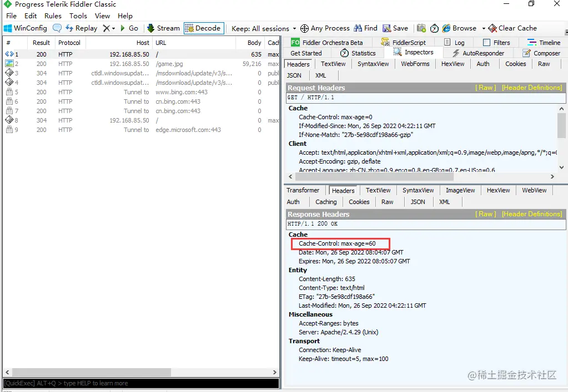The image size is (568, 392).
Task: Click the WinConfig Windows icon
Action: tap(8, 28)
